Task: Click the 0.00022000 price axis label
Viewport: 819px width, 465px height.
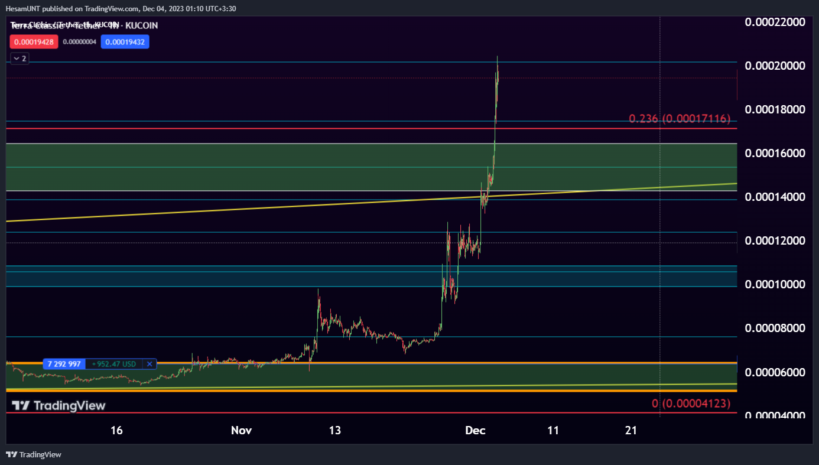Action: (x=775, y=22)
